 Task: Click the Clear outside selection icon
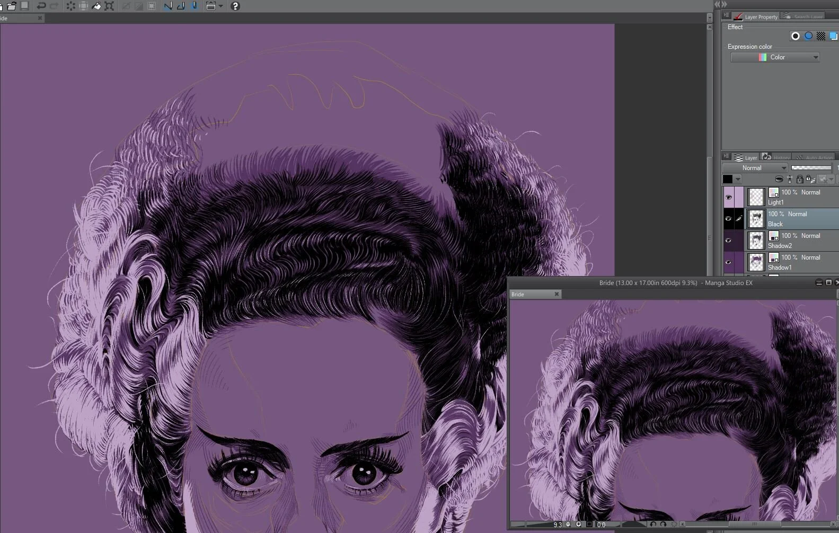83,6
